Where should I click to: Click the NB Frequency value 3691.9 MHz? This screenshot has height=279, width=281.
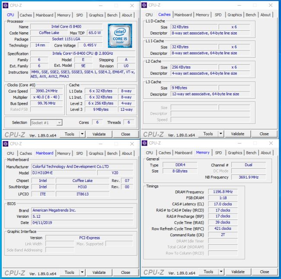click(249, 177)
